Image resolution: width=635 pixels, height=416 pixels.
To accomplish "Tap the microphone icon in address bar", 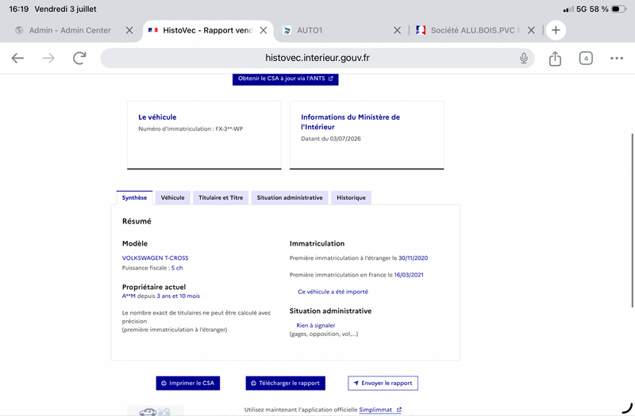I will [524, 58].
